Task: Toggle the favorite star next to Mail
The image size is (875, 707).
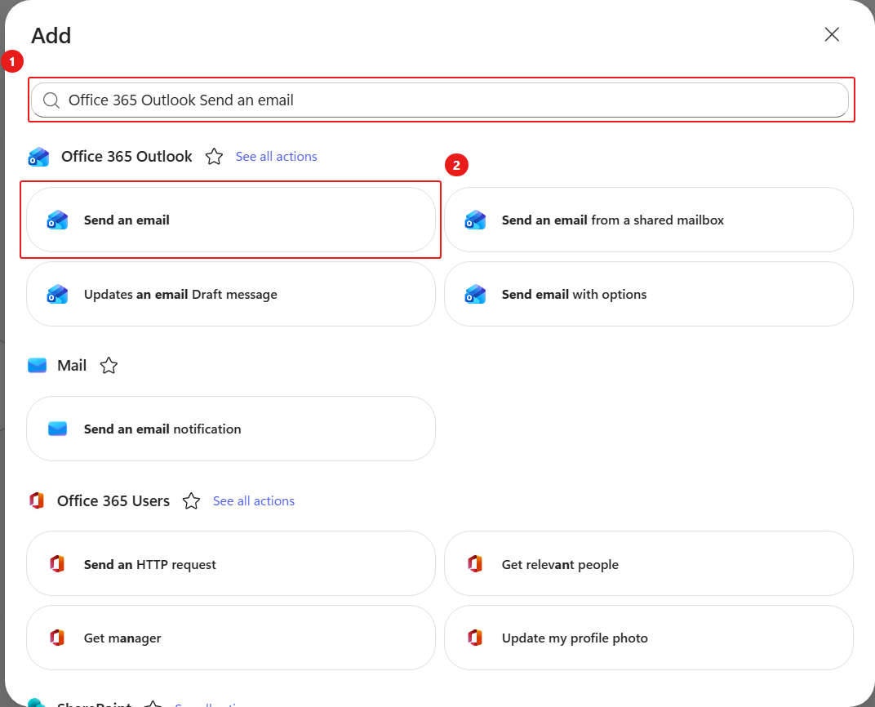Action: [x=109, y=366]
